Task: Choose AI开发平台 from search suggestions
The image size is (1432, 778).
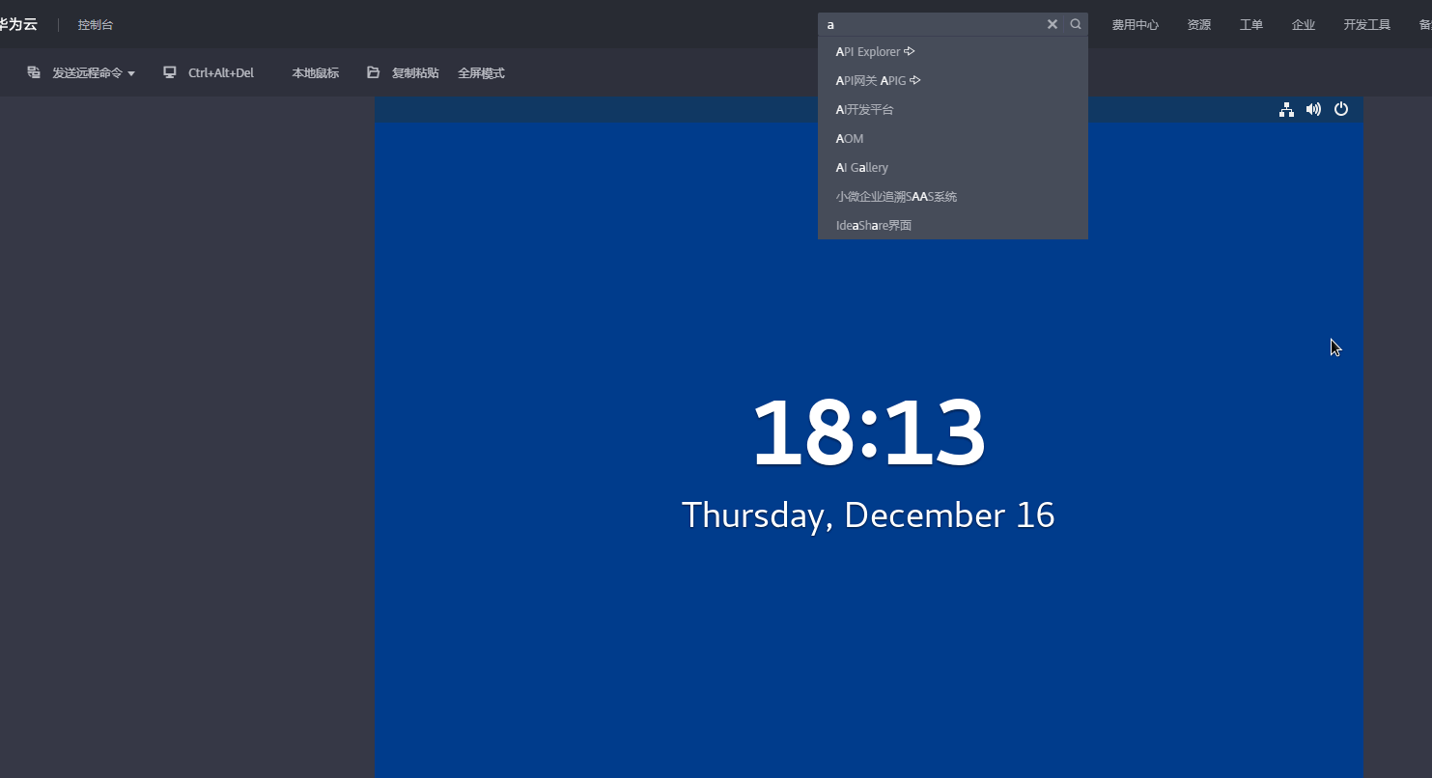Action: pos(953,109)
